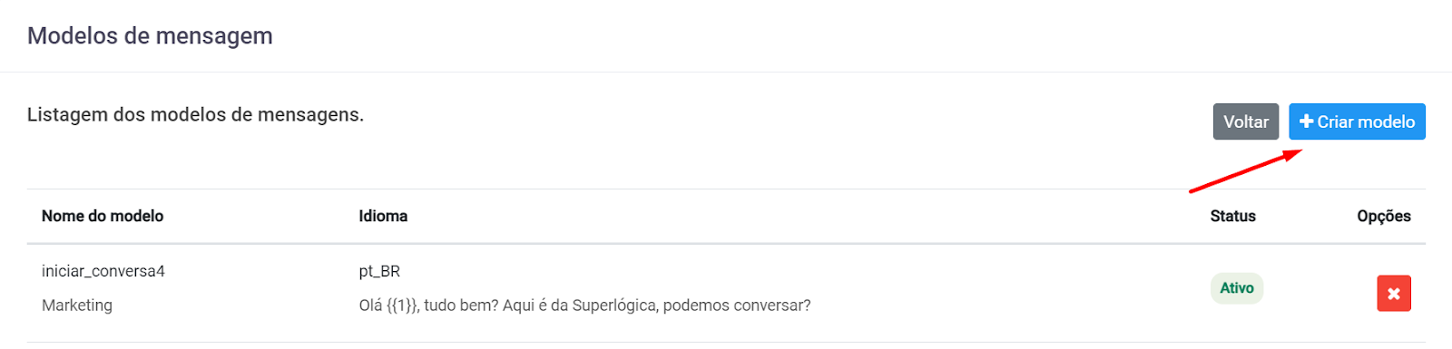Click the word Superlógica in the message
The image size is (1452, 349).
point(613,305)
